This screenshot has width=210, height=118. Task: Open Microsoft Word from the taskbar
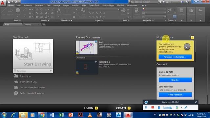[x=52, y=115]
